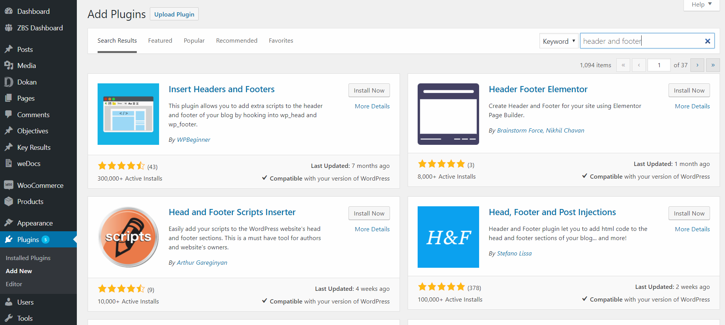The image size is (725, 325).
Task: View More Details for Header Footer Elementor
Action: [692, 106]
